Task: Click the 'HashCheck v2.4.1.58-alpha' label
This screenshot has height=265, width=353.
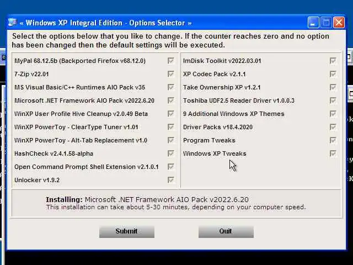Action: click(54, 153)
